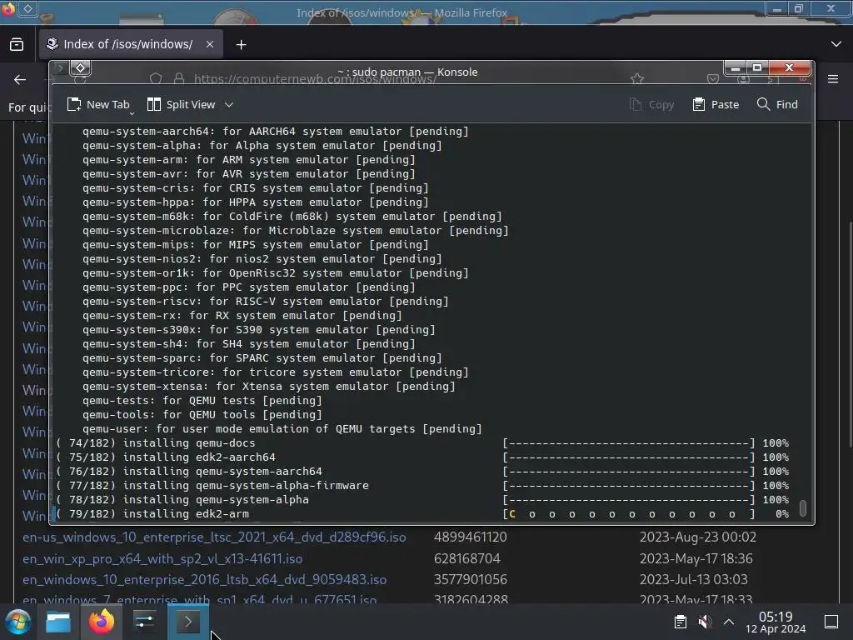This screenshot has height=640, width=853.
Task: Expand the Split View dropdown arrow
Action: [229, 104]
